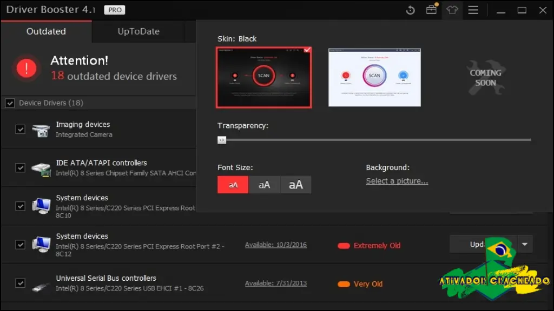554x311 pixels.
Task: Click the red Attention exclamation icon
Action: pos(27,68)
